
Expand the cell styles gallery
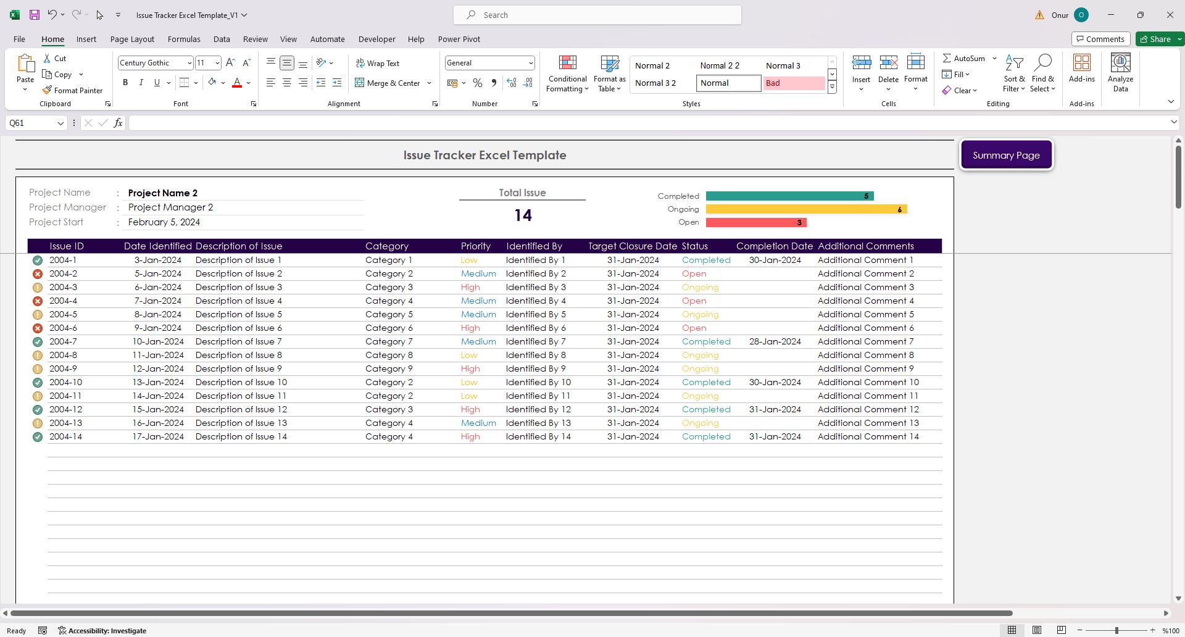tap(832, 88)
